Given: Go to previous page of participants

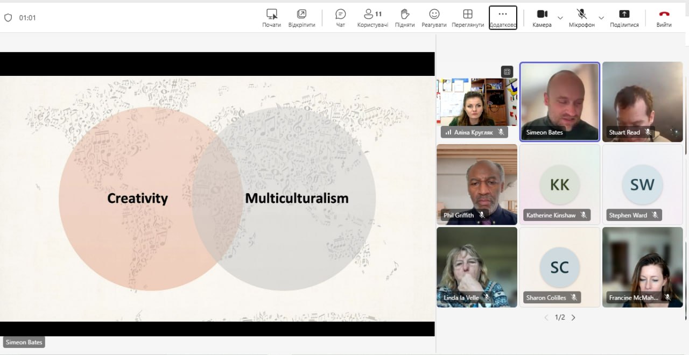Looking at the screenshot, I should (546, 317).
